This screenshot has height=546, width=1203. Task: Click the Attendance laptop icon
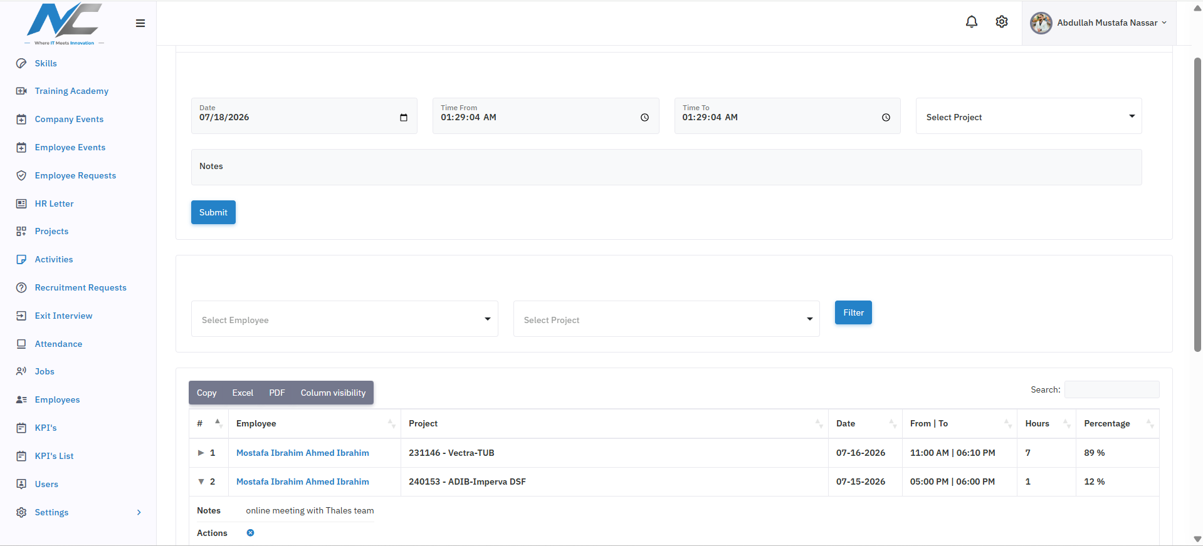(21, 344)
